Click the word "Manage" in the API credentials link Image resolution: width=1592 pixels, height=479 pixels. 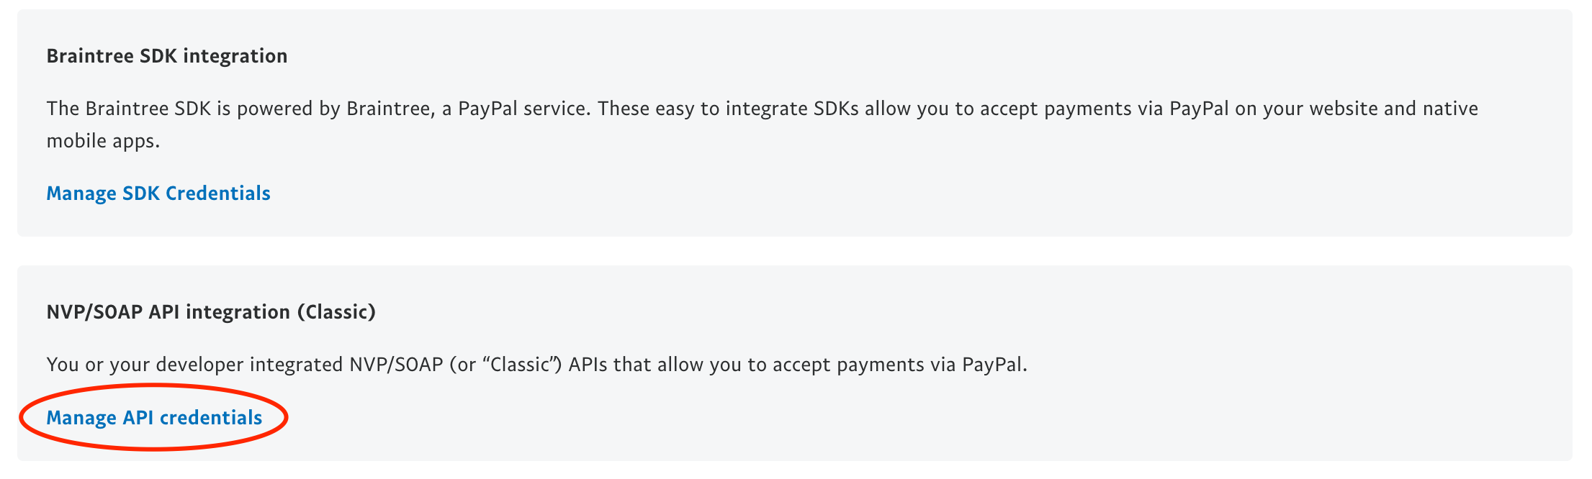pyautogui.click(x=81, y=418)
